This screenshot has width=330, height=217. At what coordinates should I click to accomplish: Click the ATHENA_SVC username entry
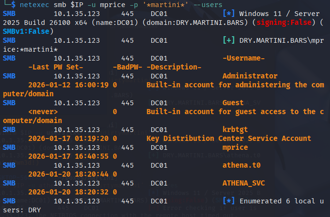(244, 183)
